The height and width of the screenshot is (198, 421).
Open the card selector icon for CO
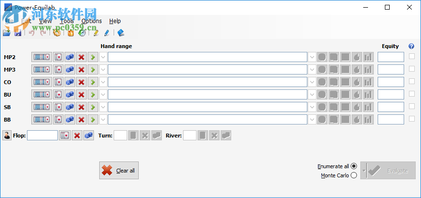(x=58, y=82)
